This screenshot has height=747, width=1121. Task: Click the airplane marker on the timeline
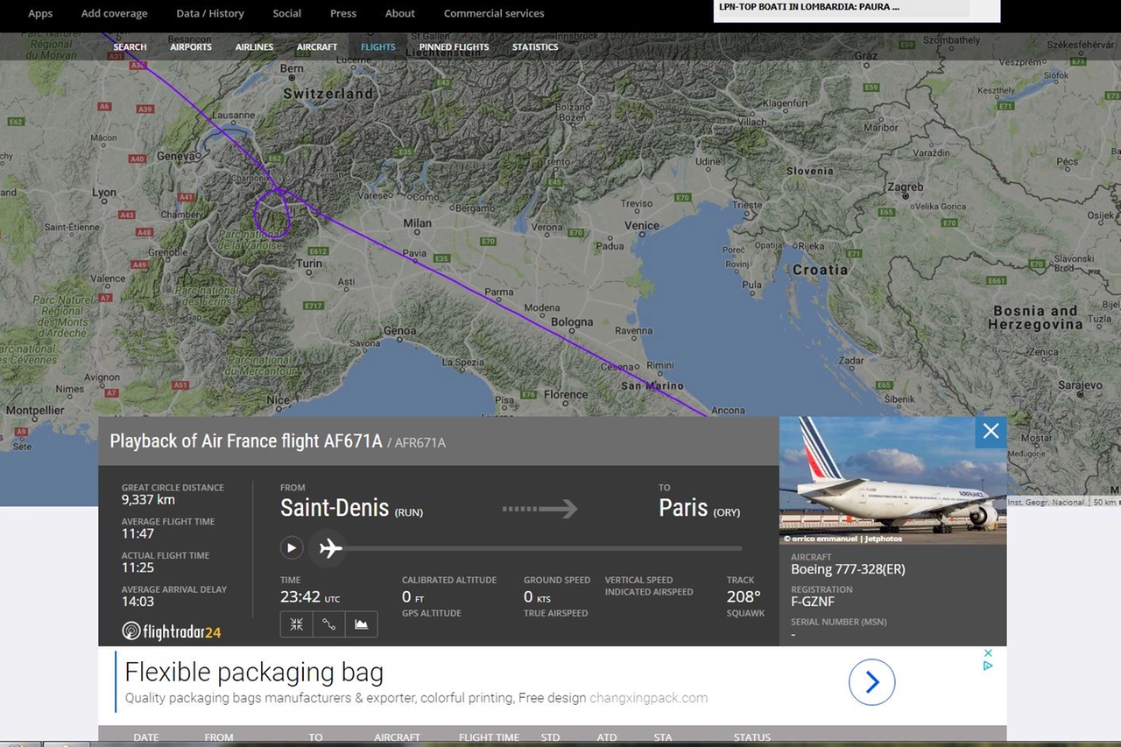pyautogui.click(x=330, y=548)
